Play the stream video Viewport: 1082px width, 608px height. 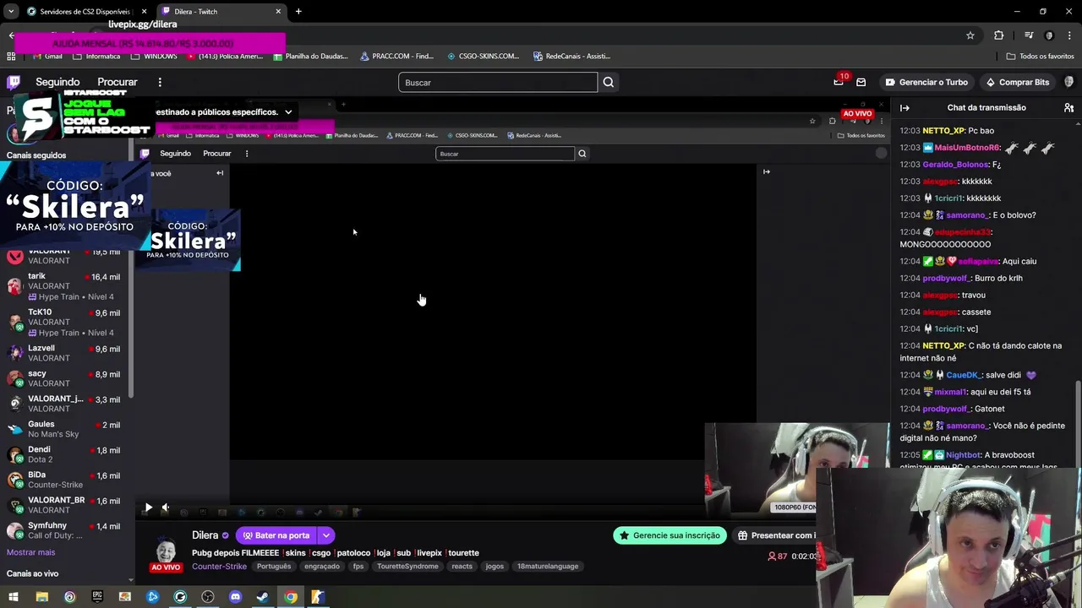click(148, 508)
